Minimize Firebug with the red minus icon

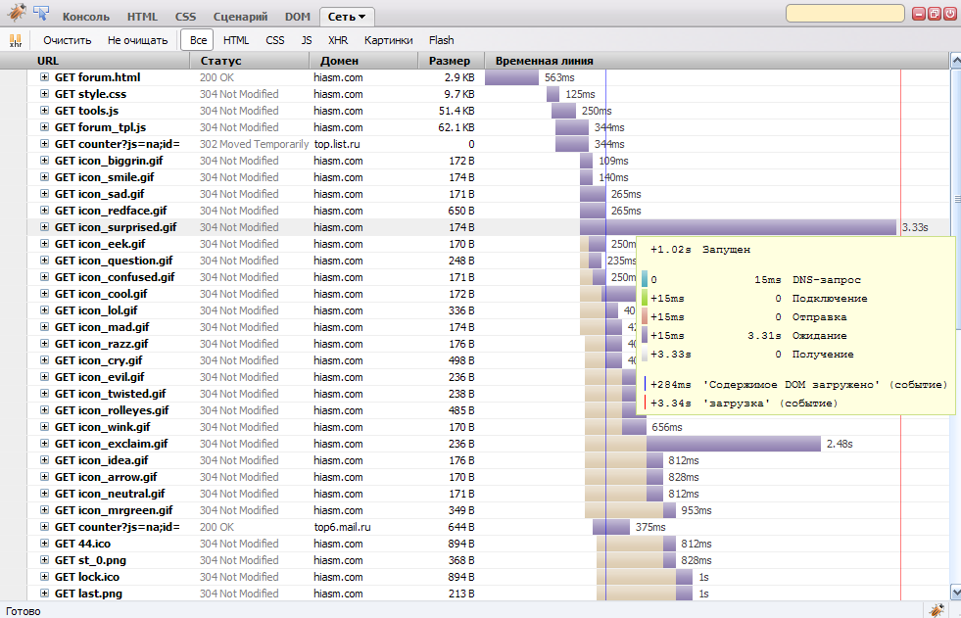pos(919,14)
